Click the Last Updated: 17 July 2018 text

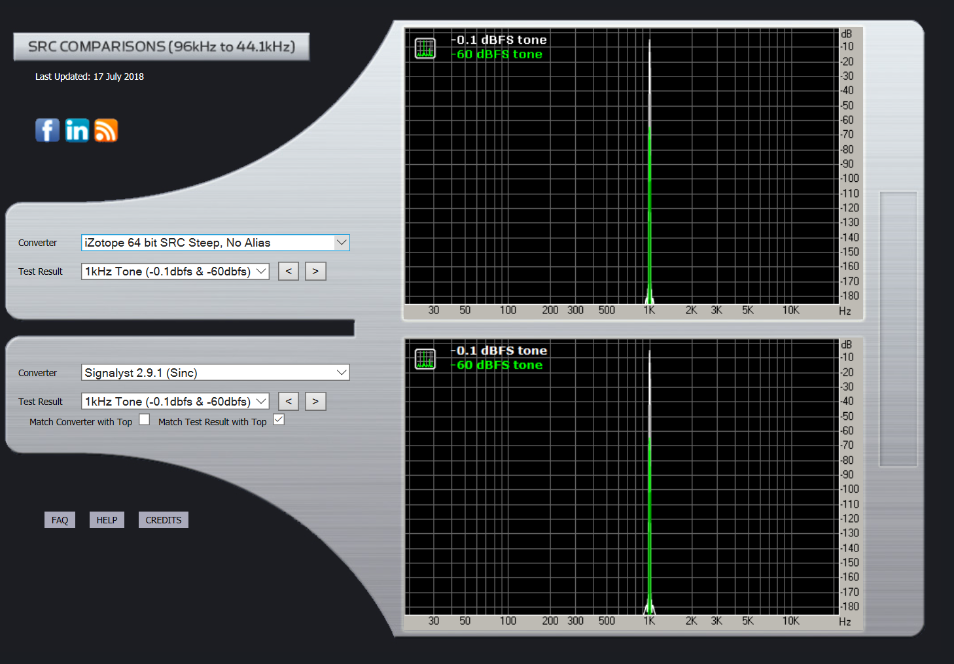[90, 77]
